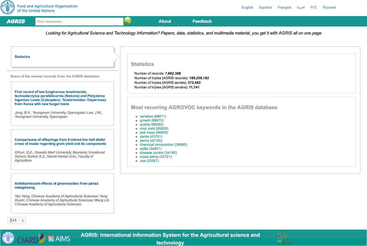
Task: Click the usa (33567) keyword
Action: pyautogui.click(x=149, y=161)
